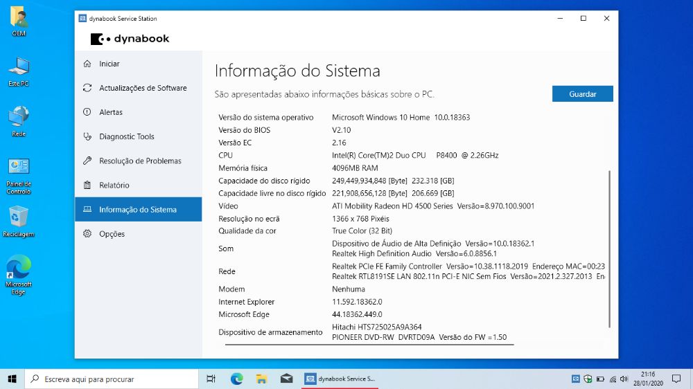Open the network wireless tray icon
The width and height of the screenshot is (693, 389).
coord(613,379)
